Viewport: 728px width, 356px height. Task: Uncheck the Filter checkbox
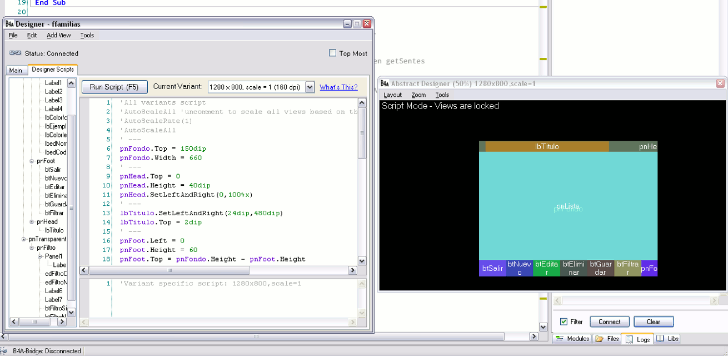point(564,322)
